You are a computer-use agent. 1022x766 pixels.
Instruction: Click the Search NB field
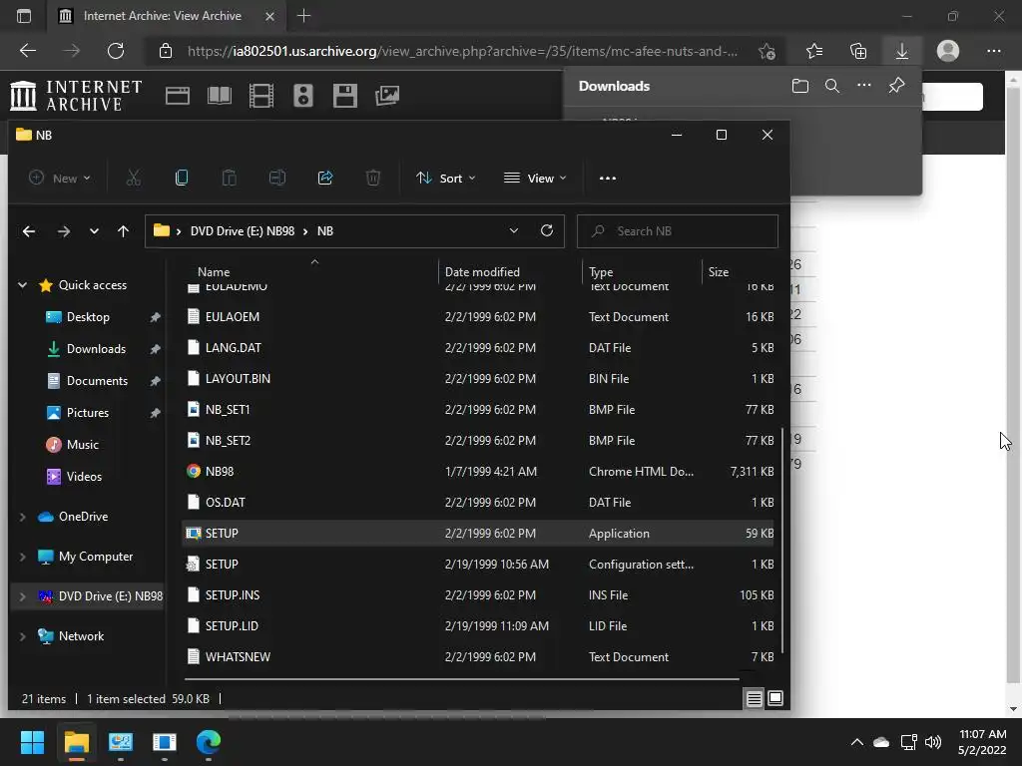click(x=678, y=231)
